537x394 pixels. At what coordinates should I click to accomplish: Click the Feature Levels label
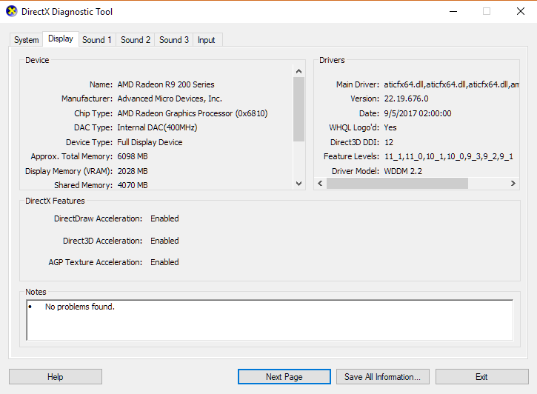pos(351,156)
